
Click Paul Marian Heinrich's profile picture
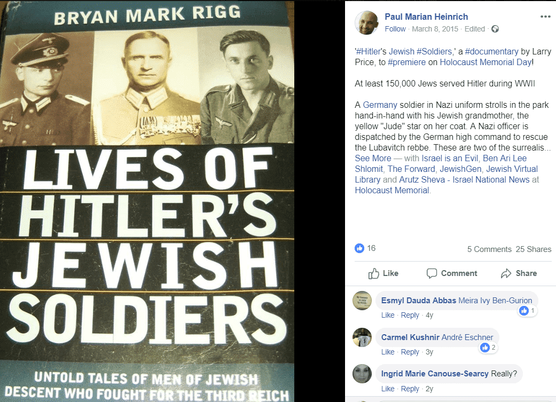pyautogui.click(x=366, y=22)
